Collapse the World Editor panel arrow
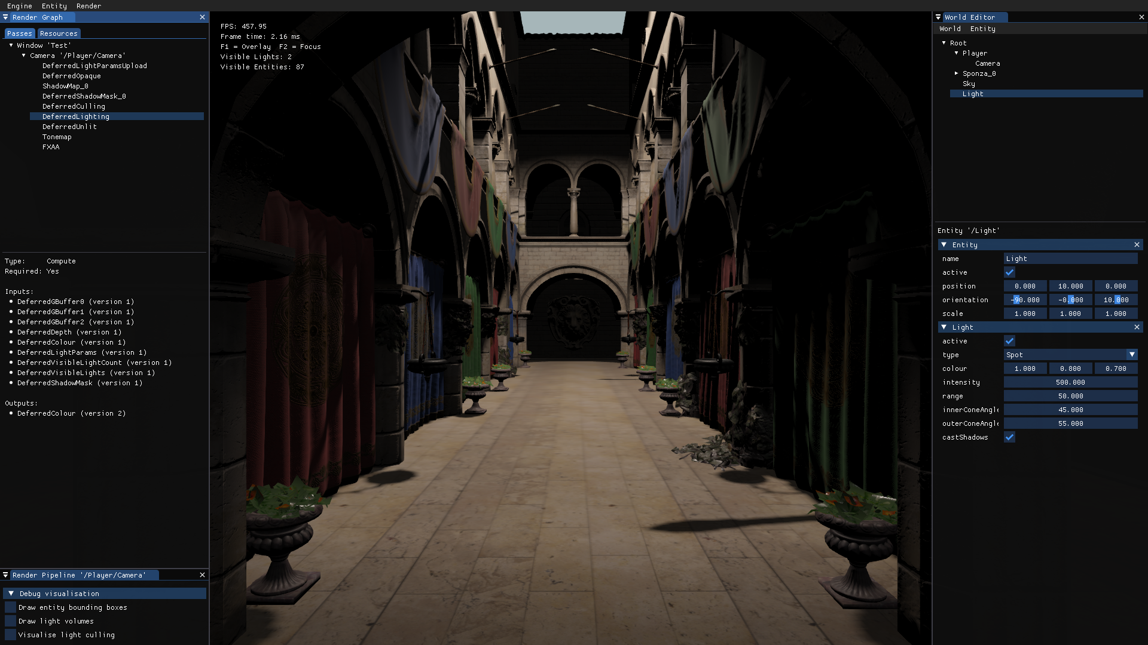 (939, 17)
